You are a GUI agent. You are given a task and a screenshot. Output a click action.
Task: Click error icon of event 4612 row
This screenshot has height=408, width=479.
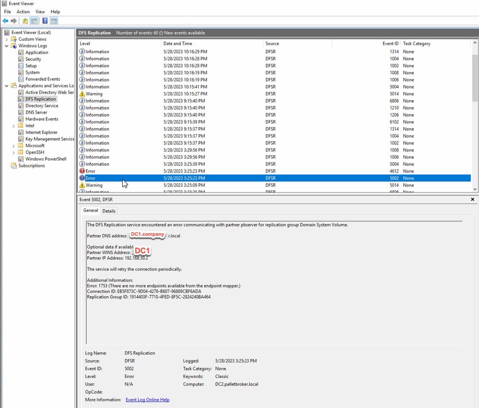82,171
